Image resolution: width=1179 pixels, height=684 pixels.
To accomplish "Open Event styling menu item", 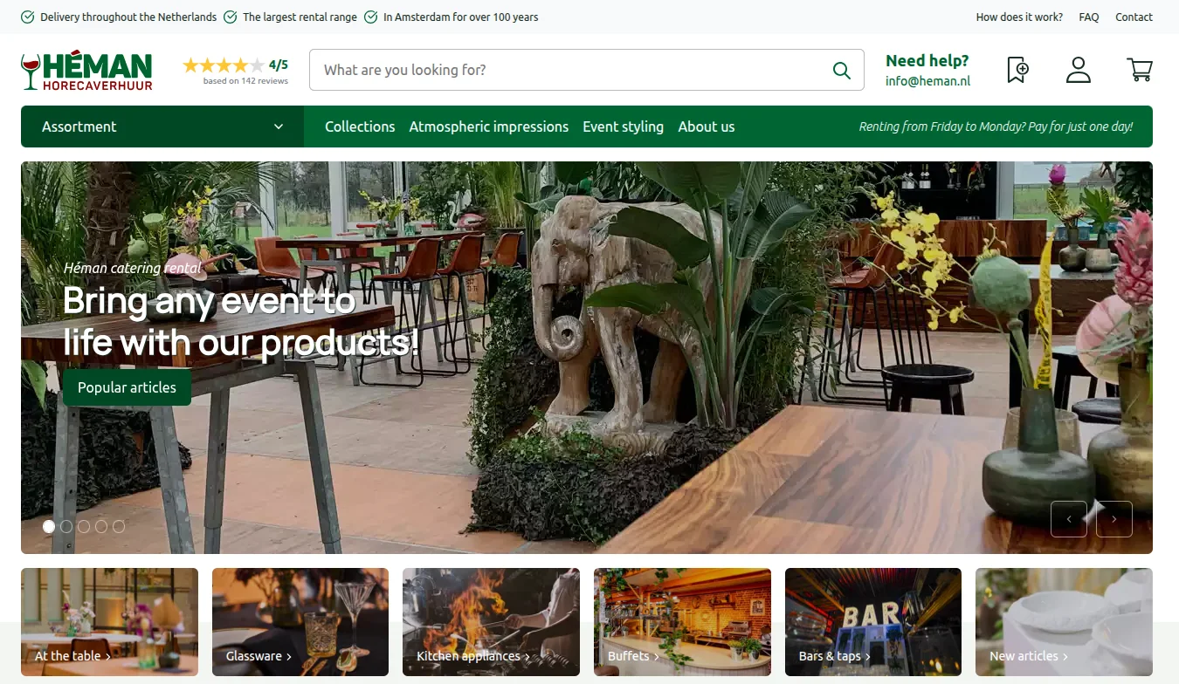I will point(624,127).
